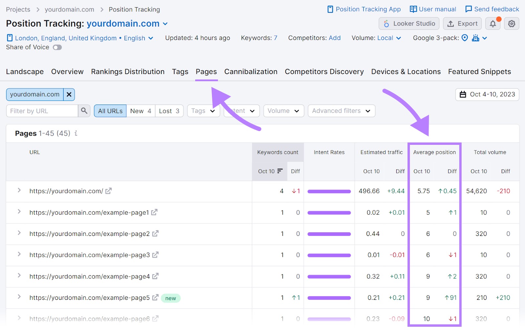Click the info icon beside Pages count
Viewport: 525px width, 330px height.
pyautogui.click(x=76, y=134)
